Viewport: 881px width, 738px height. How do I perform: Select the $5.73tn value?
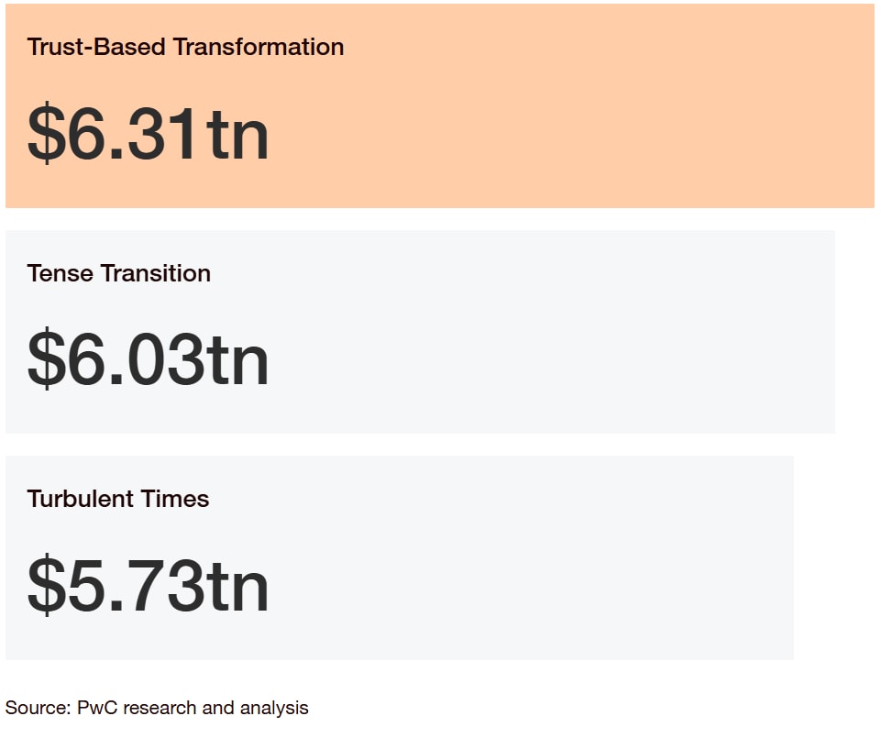pos(148,585)
